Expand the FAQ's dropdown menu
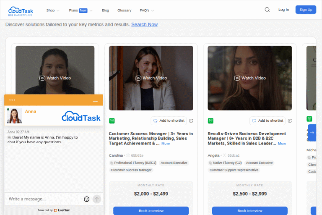 [147, 10]
